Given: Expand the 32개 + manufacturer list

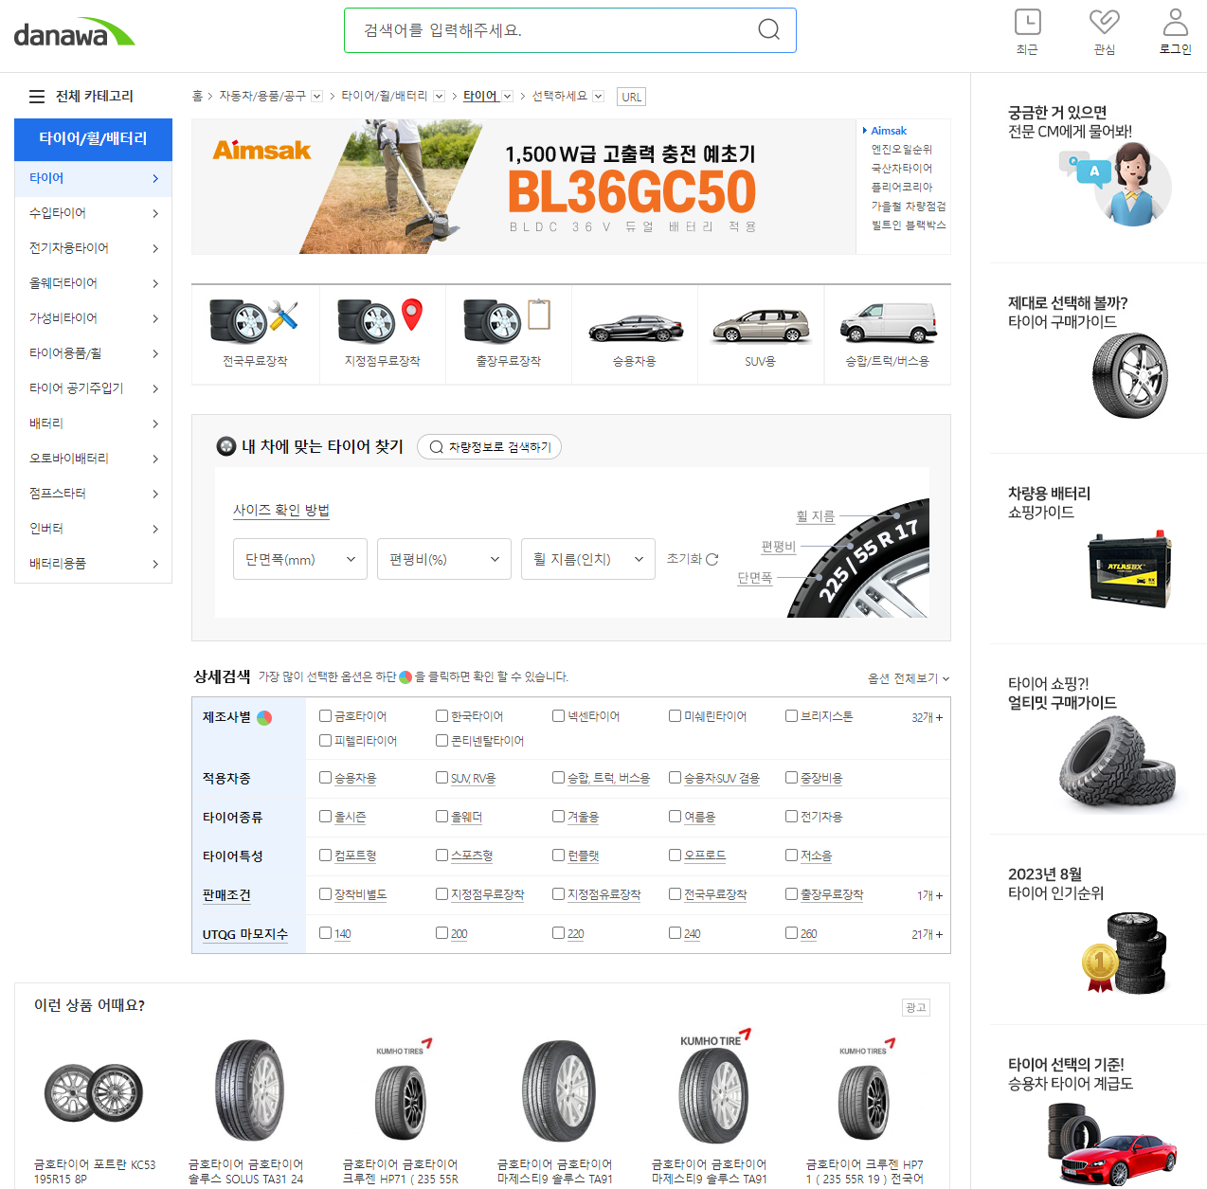Looking at the screenshot, I should click(x=927, y=718).
